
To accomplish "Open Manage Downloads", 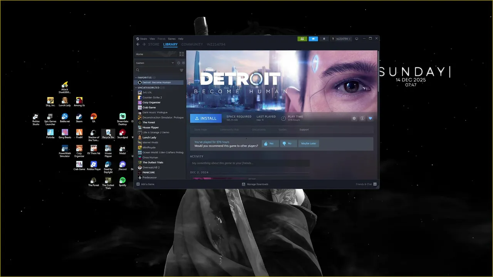I will click(x=255, y=184).
